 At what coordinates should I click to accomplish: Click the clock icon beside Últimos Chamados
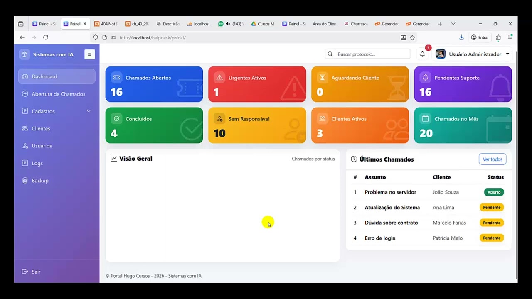354,159
